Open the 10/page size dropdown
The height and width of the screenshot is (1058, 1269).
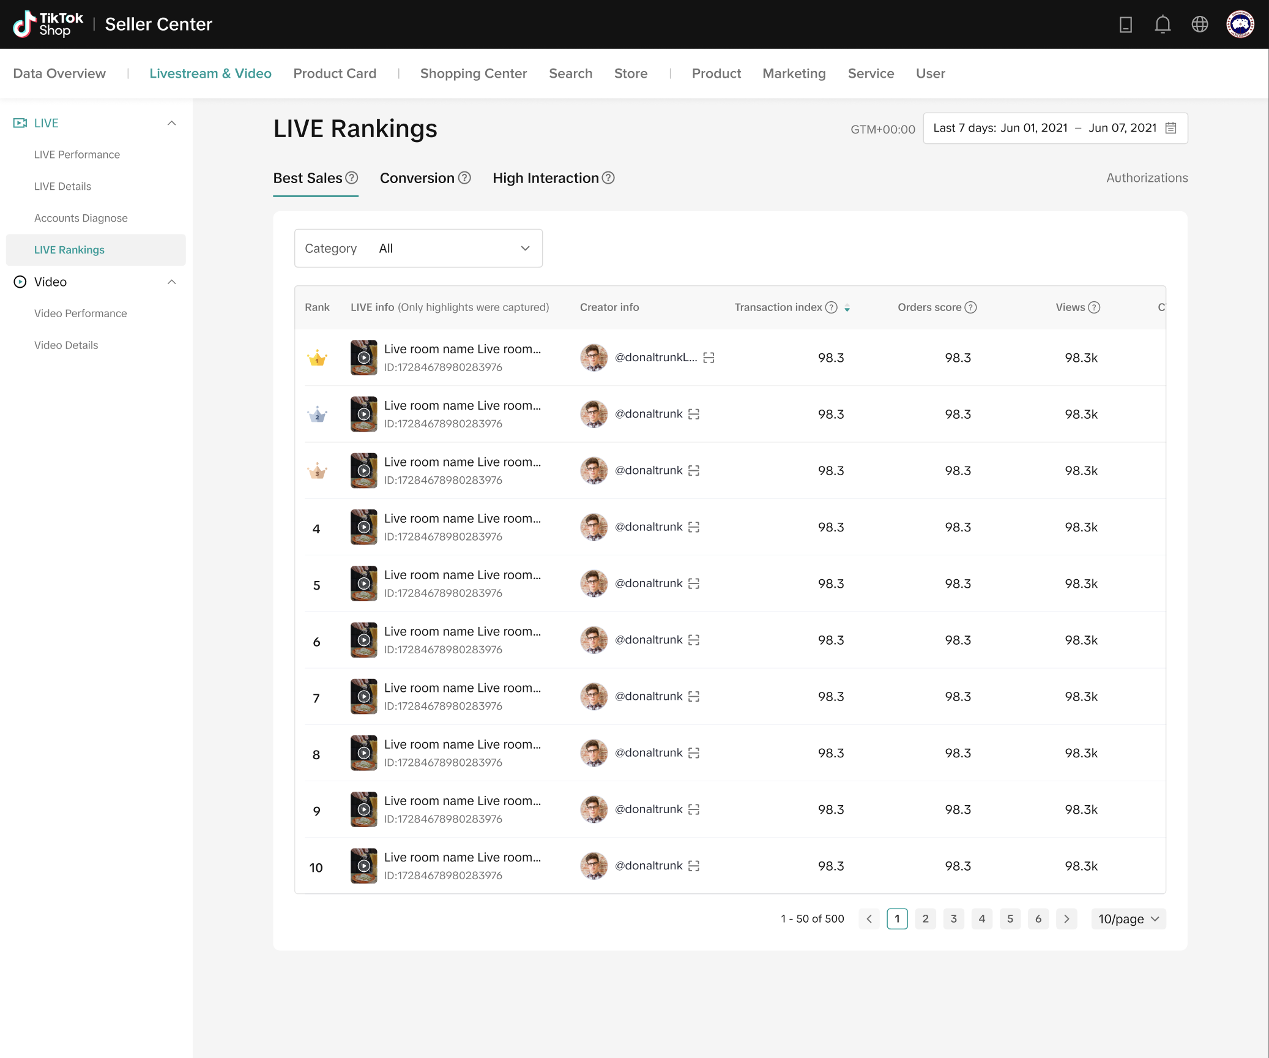coord(1128,918)
